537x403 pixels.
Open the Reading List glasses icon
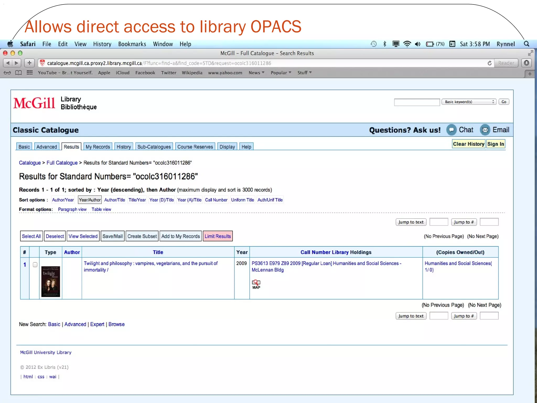7,73
